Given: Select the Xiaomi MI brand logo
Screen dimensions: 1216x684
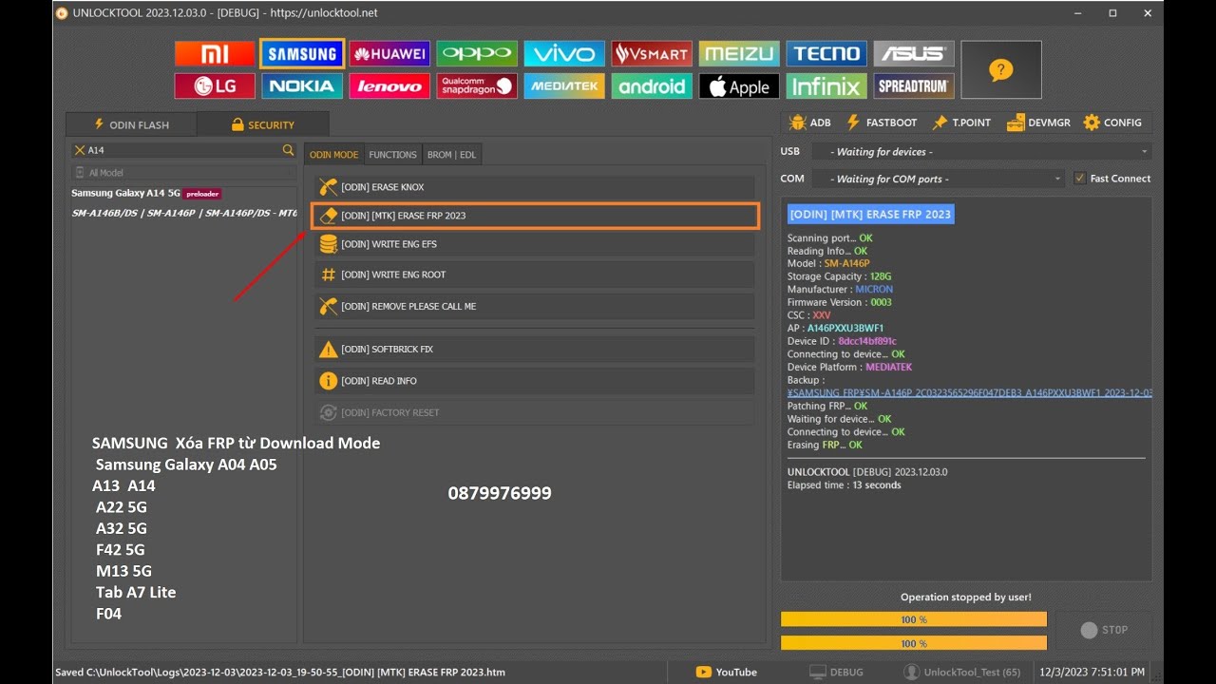Looking at the screenshot, I should click(x=215, y=54).
